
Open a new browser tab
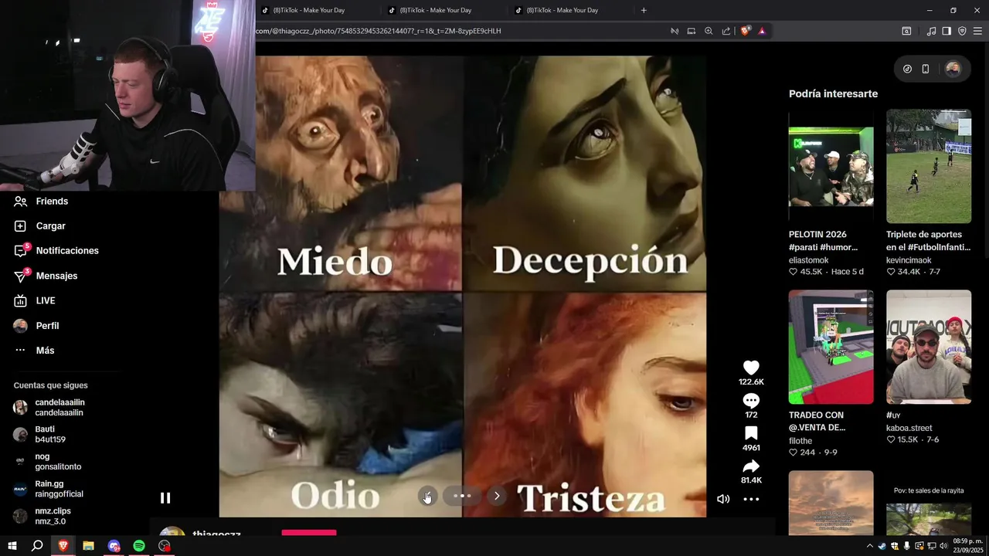tap(644, 10)
